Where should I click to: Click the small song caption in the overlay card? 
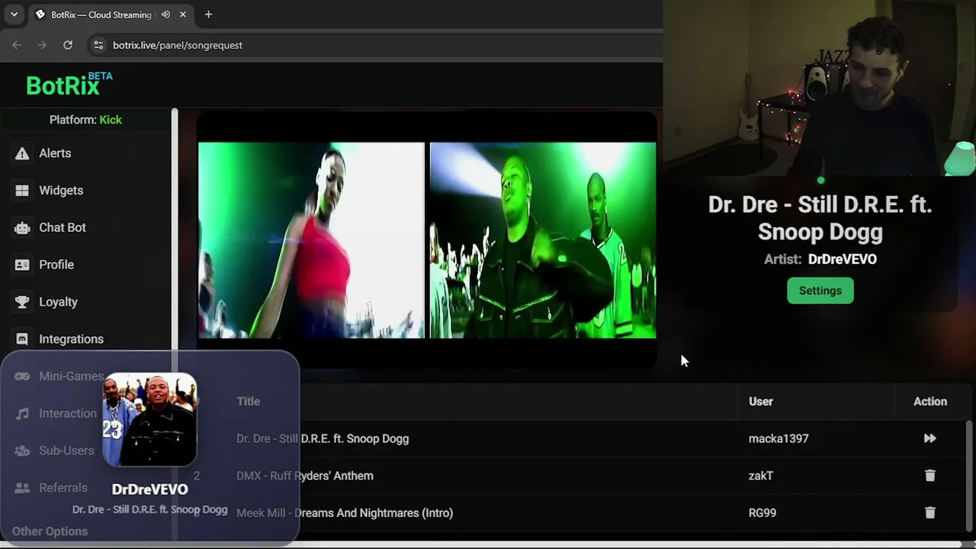click(x=149, y=509)
